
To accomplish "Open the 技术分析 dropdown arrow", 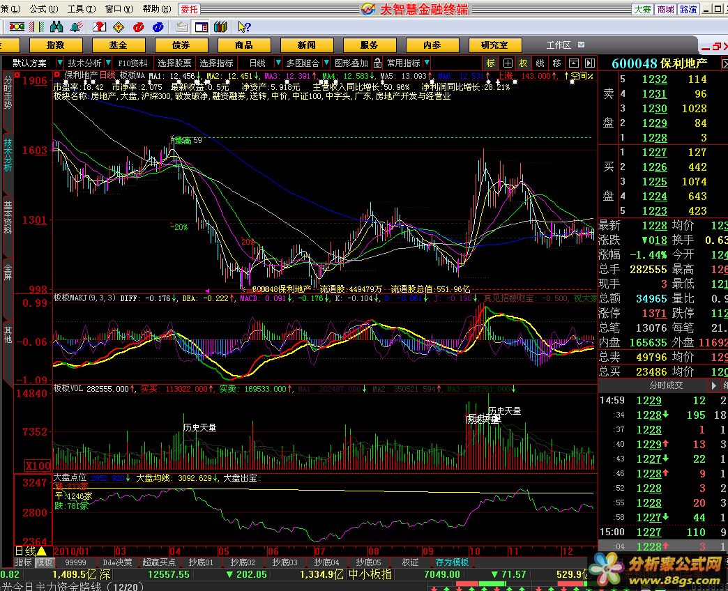I will [107, 63].
